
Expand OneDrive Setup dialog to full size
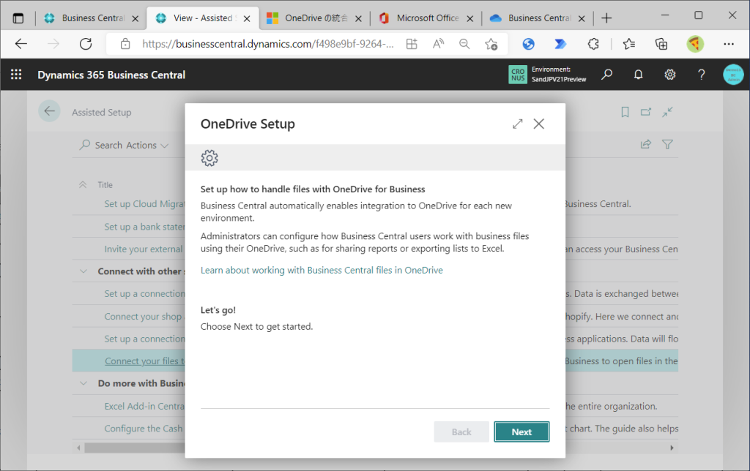point(518,124)
